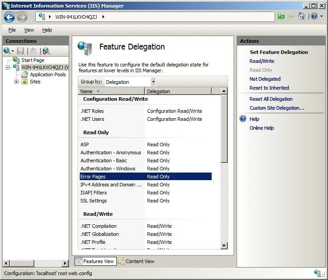Collapse the WIN-941LKVO4QZJ server node
The image size is (328, 280).
tap(8, 68)
